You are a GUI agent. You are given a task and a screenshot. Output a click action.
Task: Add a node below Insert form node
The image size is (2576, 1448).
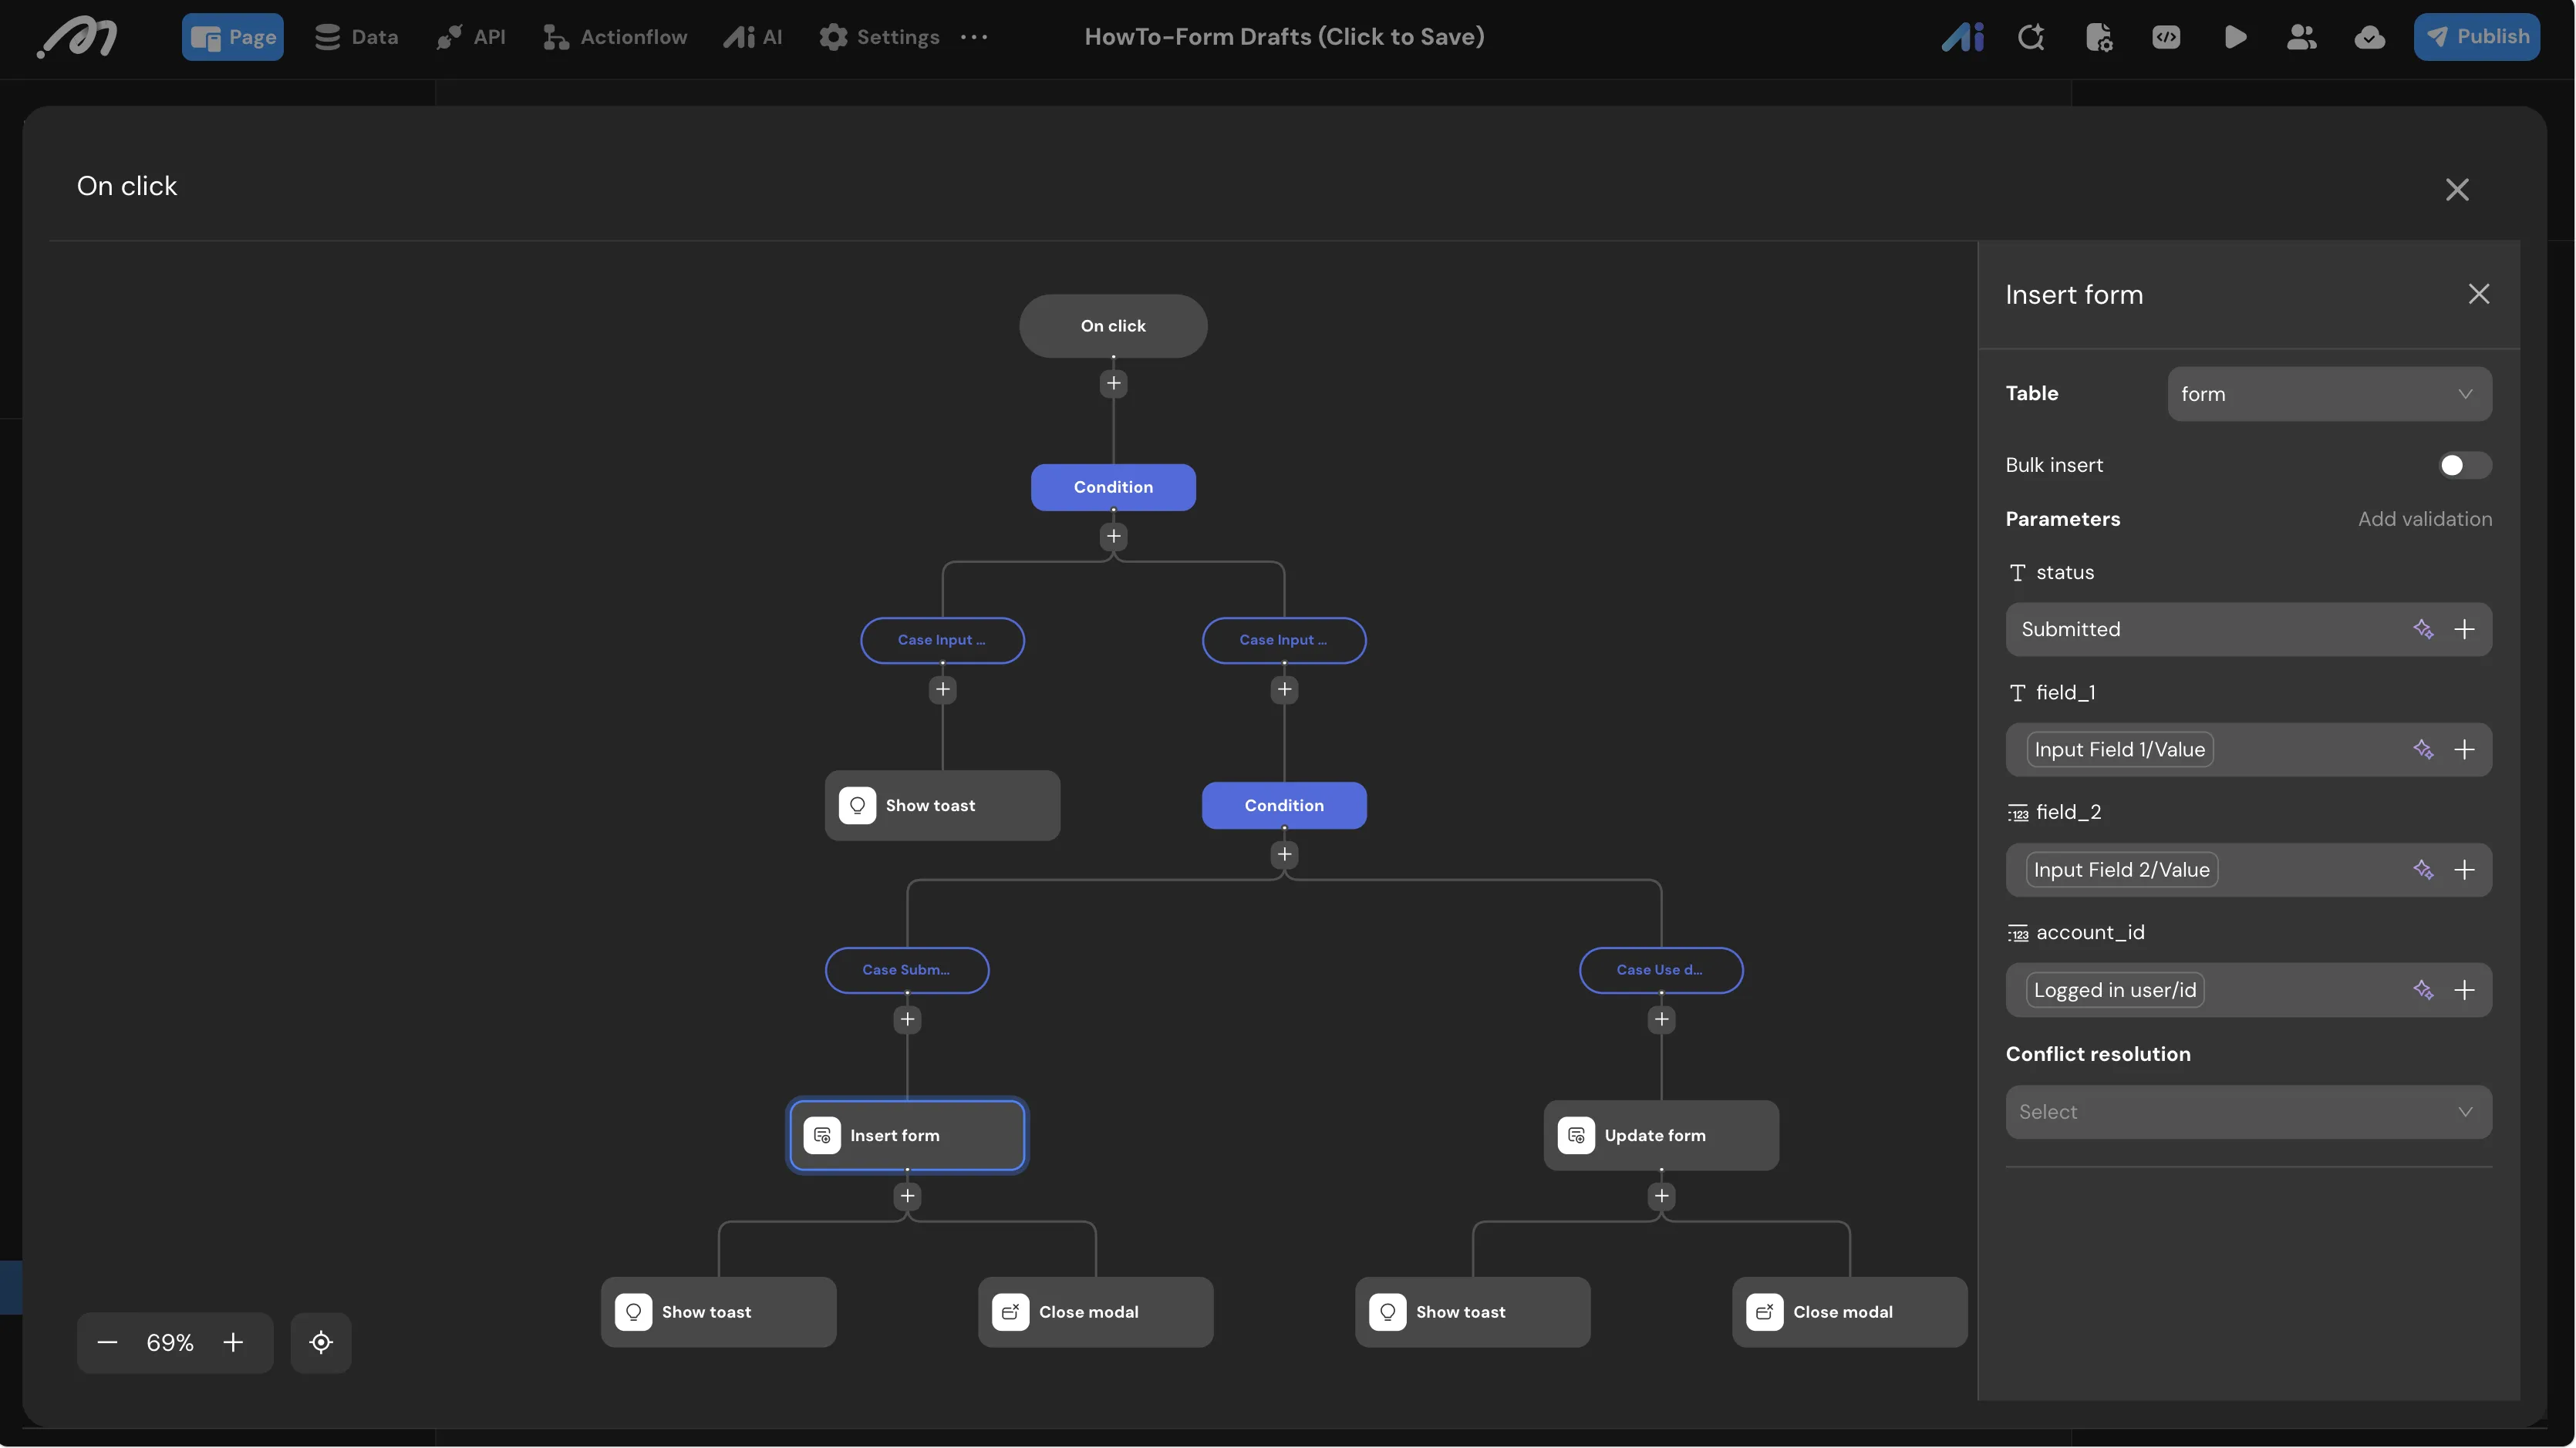907,1196
